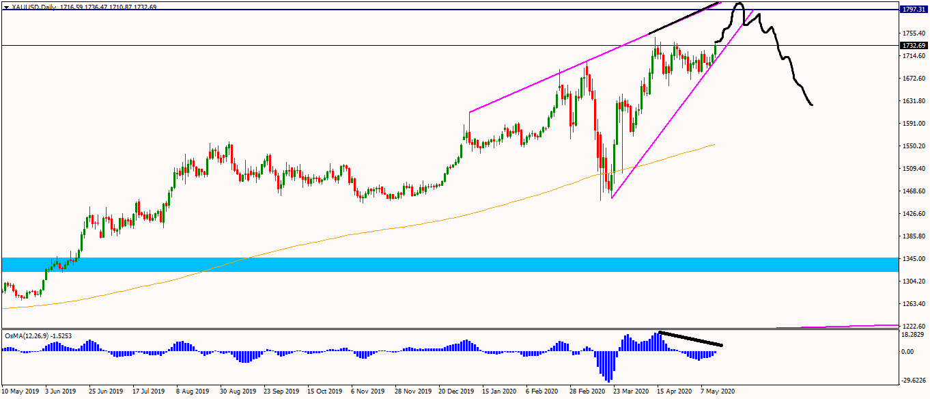The width and height of the screenshot is (930, 399).
Task: Click the current price label 1732.69
Action: click(915, 45)
